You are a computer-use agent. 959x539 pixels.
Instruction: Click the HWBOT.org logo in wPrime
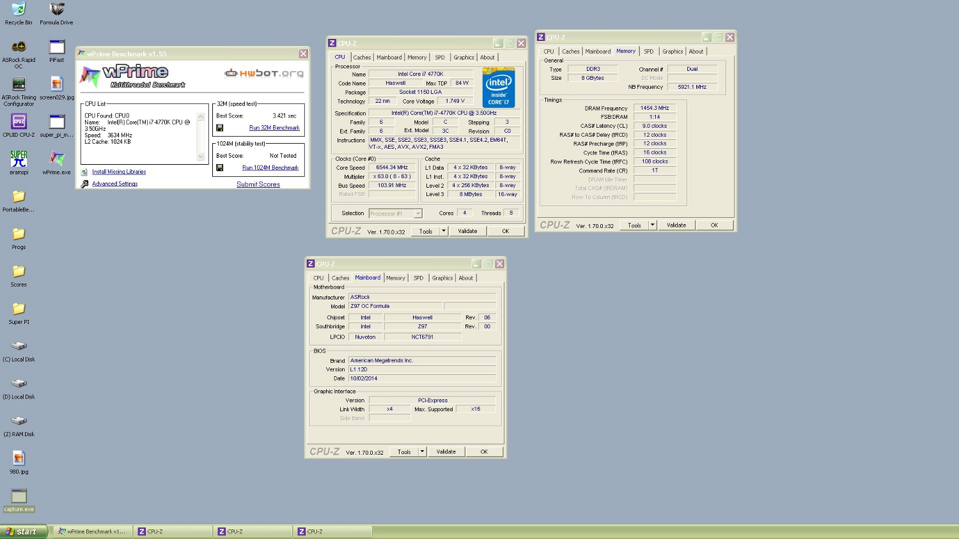click(264, 73)
